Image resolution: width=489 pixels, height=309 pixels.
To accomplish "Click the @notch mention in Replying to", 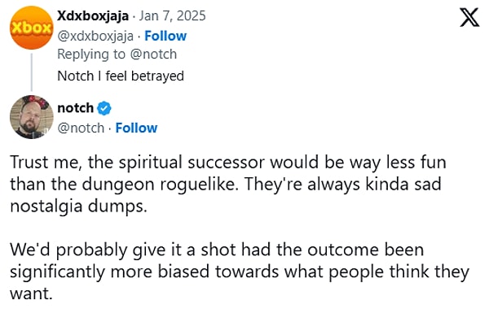I will [x=153, y=54].
